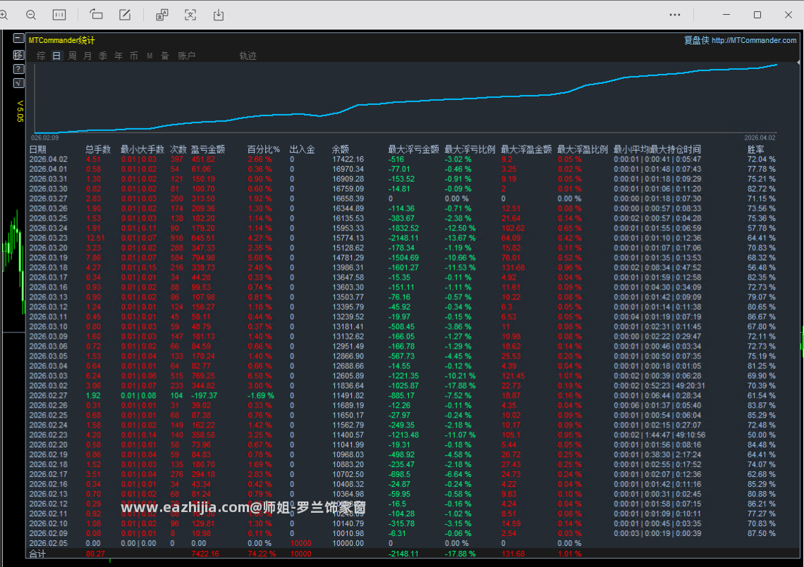Open the 轨迹 trajectory tab
This screenshot has height=567, width=804.
tap(248, 56)
